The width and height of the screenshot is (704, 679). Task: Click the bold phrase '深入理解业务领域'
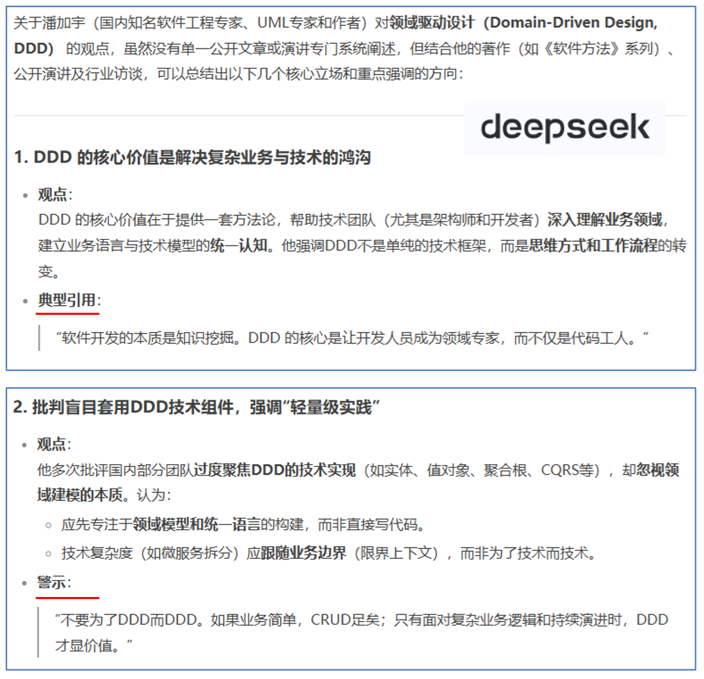(x=605, y=220)
